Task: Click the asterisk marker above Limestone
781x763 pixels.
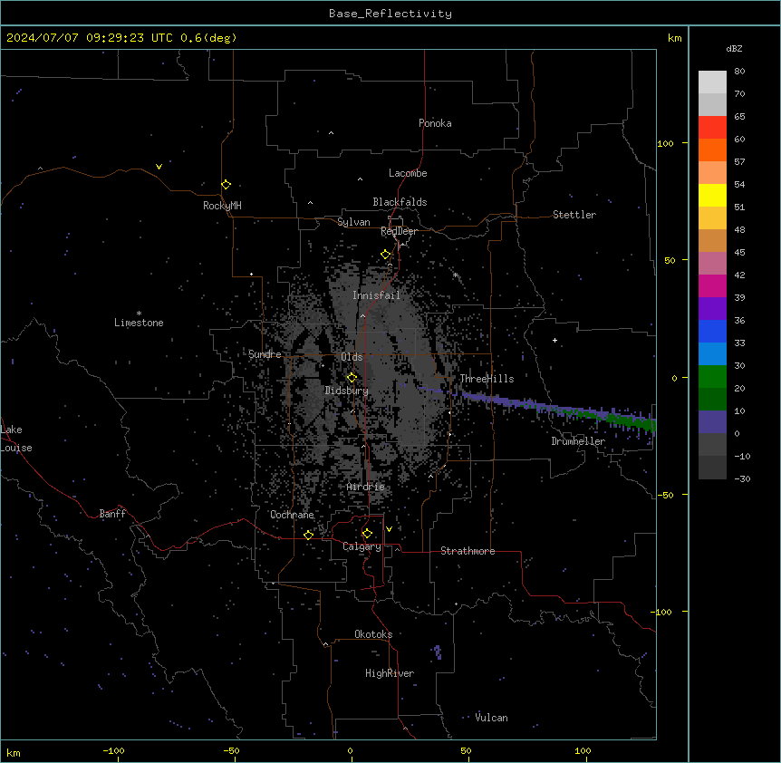Action: 139,314
